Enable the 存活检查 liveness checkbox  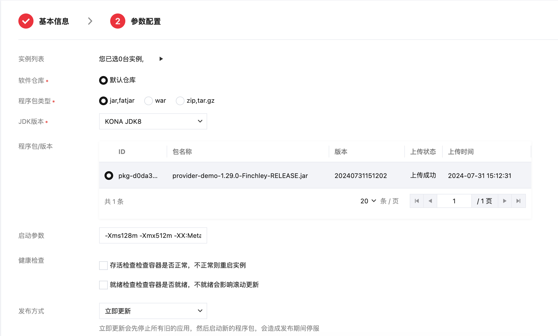[103, 265]
